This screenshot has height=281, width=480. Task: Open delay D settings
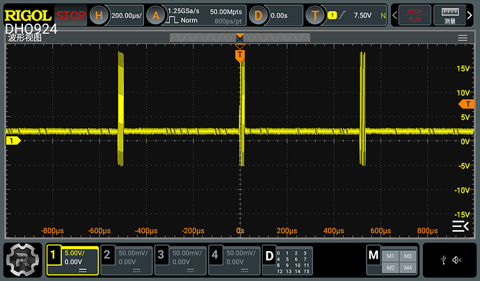click(258, 15)
